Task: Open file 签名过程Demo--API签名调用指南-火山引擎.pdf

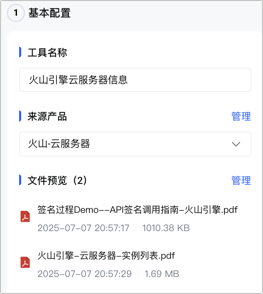Action: pos(137,209)
